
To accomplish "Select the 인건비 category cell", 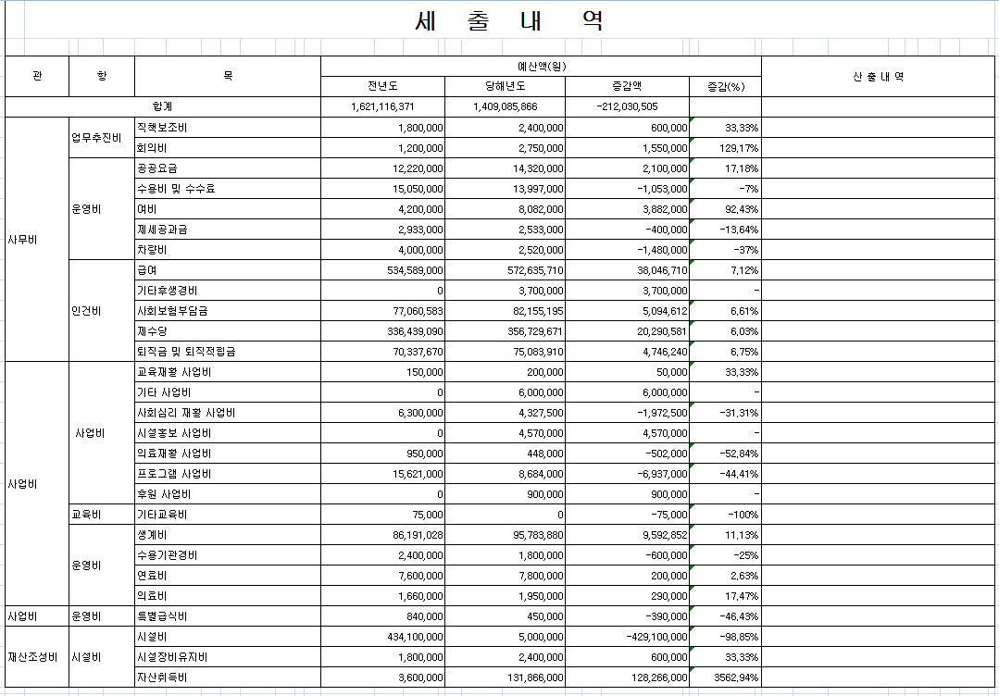I will tap(87, 310).
